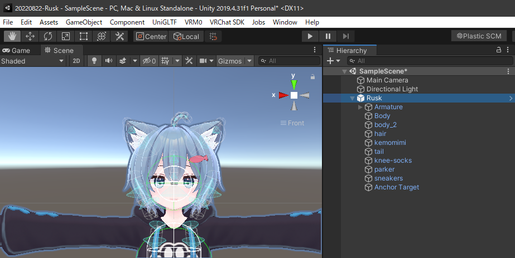The width and height of the screenshot is (515, 258).
Task: Open the File menu
Action: click(8, 22)
